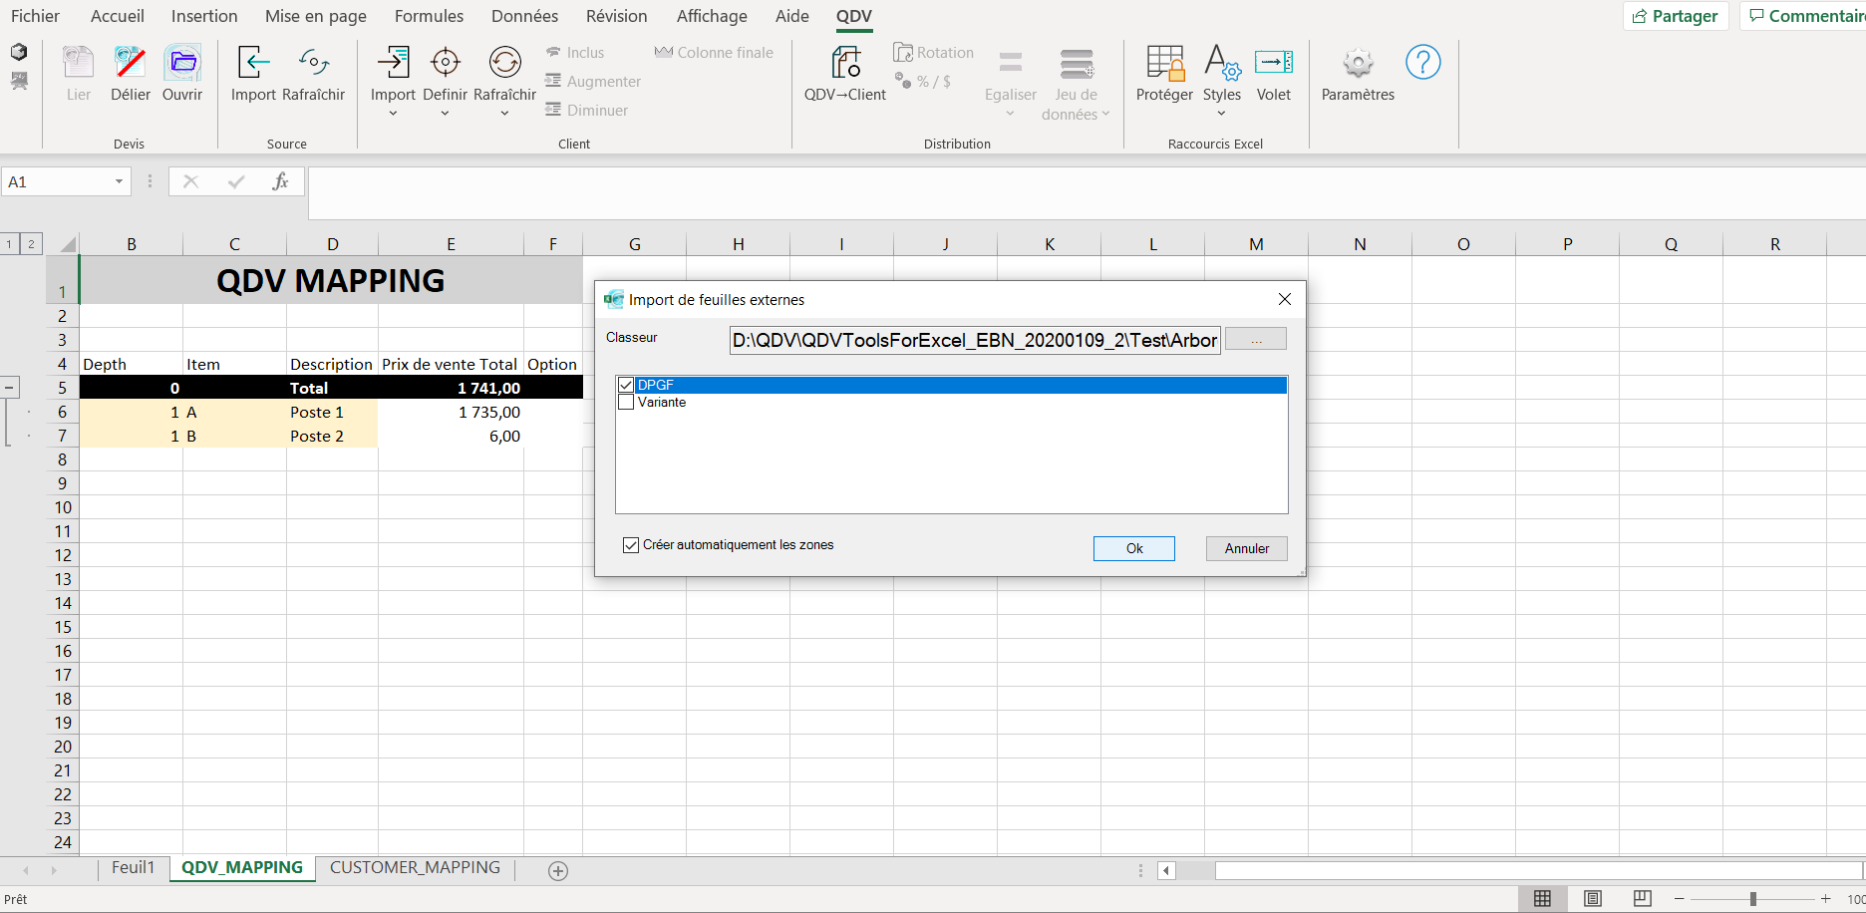
Task: Click the Client Import icon
Action: click(x=393, y=63)
